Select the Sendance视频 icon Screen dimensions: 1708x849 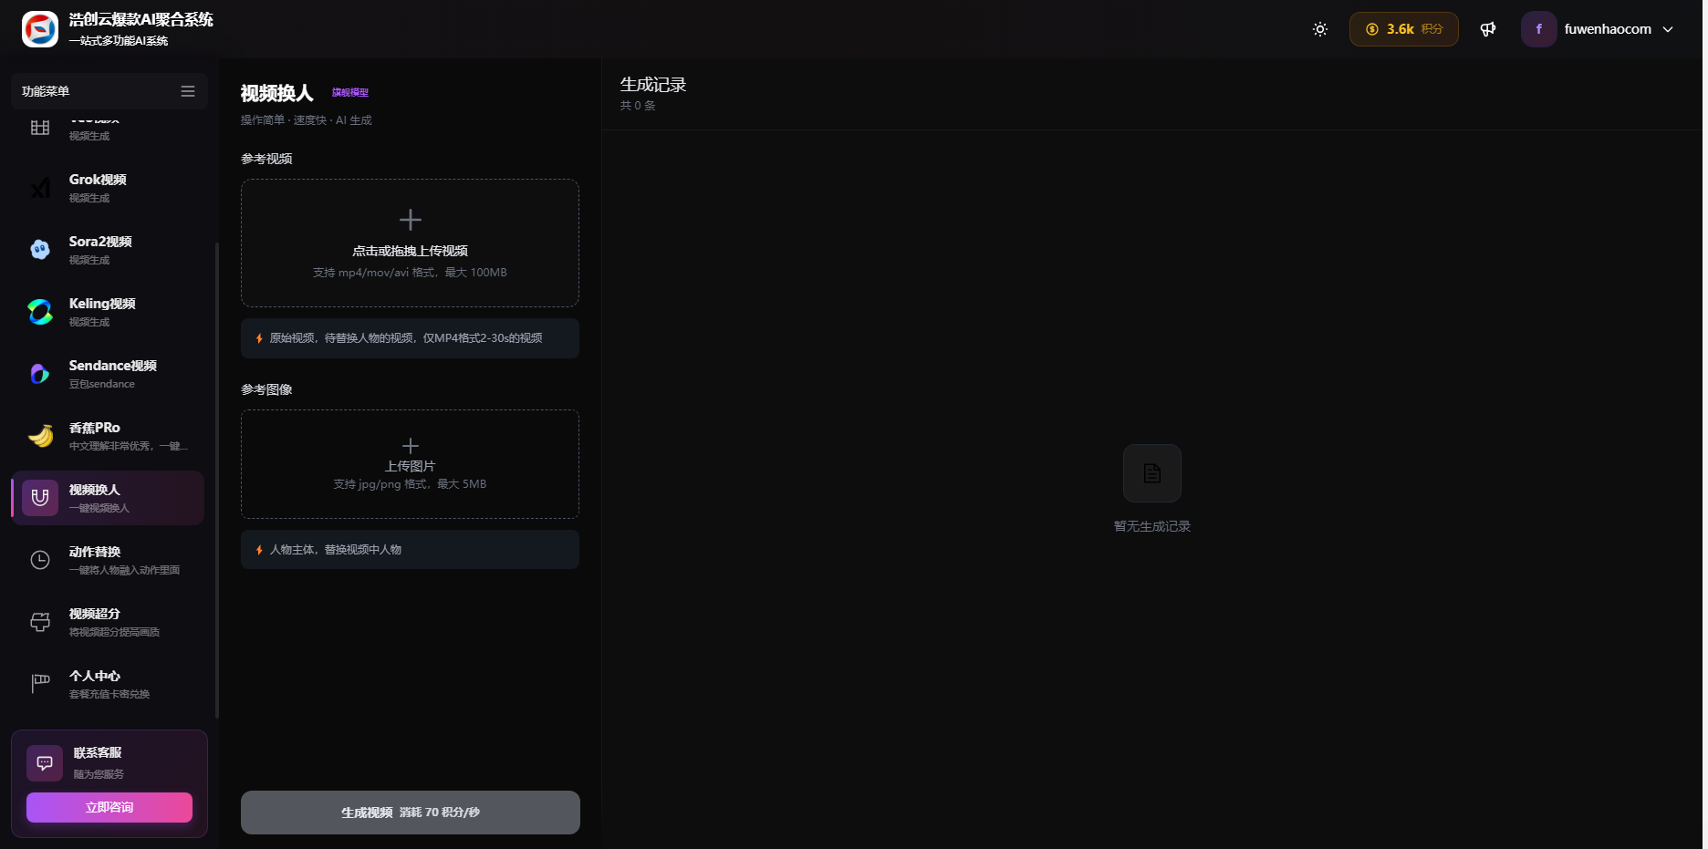(40, 374)
